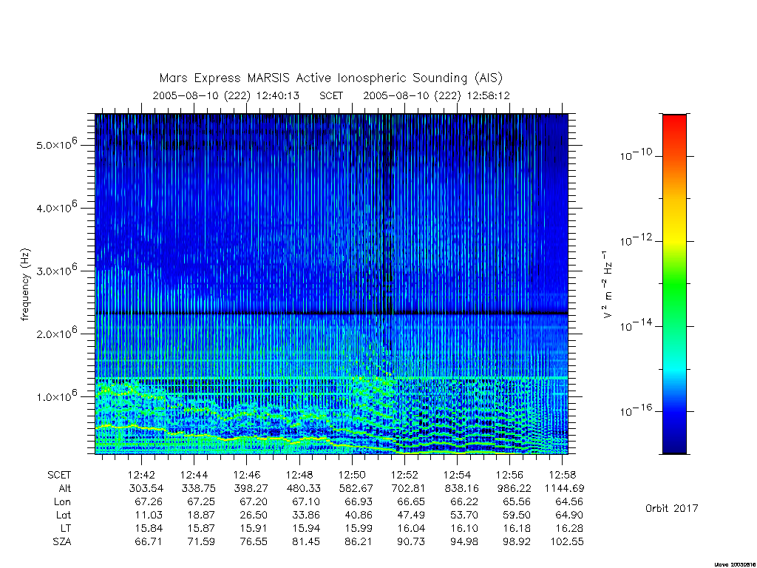Click the SCET time value 12:52
Screen dimensions: 757x568
point(404,475)
